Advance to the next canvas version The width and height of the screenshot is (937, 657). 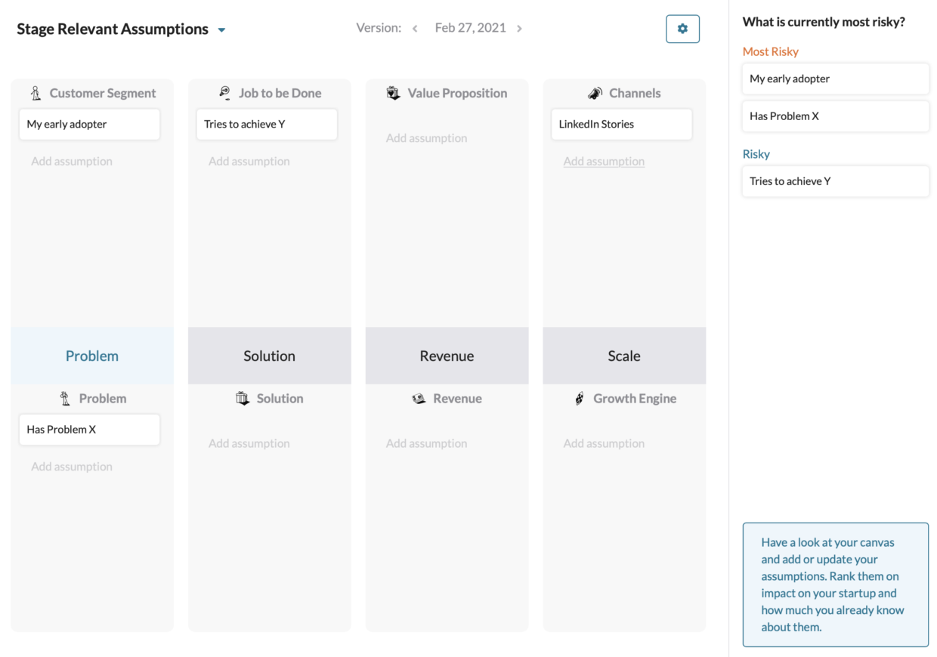pos(520,27)
